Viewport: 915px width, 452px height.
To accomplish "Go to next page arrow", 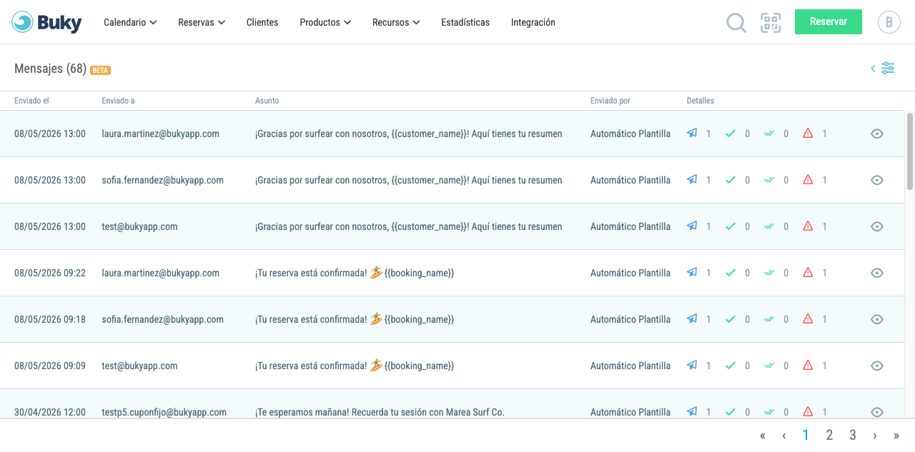I will pos(875,436).
